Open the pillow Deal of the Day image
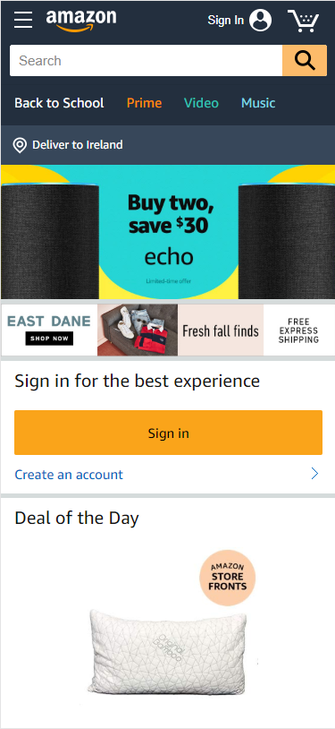Image resolution: width=335 pixels, height=729 pixels. point(168,651)
